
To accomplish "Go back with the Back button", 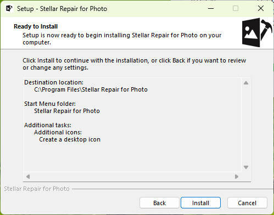I will click(x=159, y=203).
